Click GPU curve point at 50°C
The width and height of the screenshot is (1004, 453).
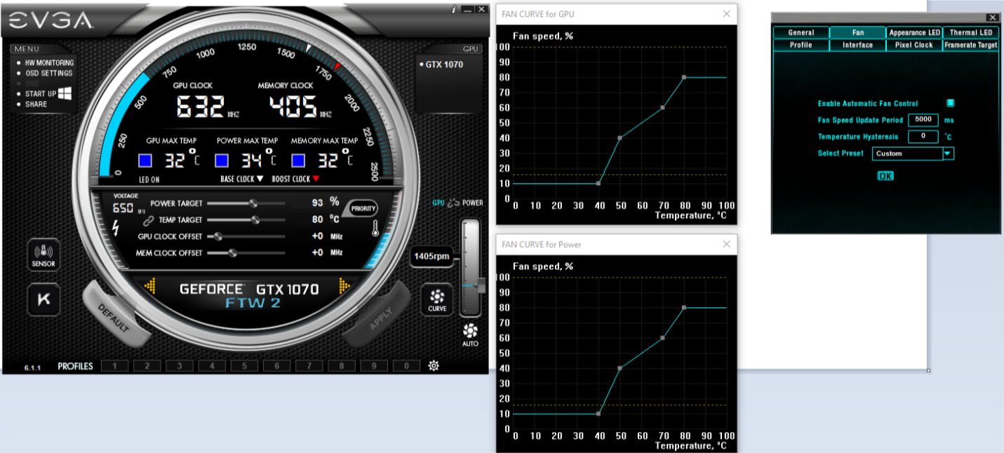click(x=620, y=137)
